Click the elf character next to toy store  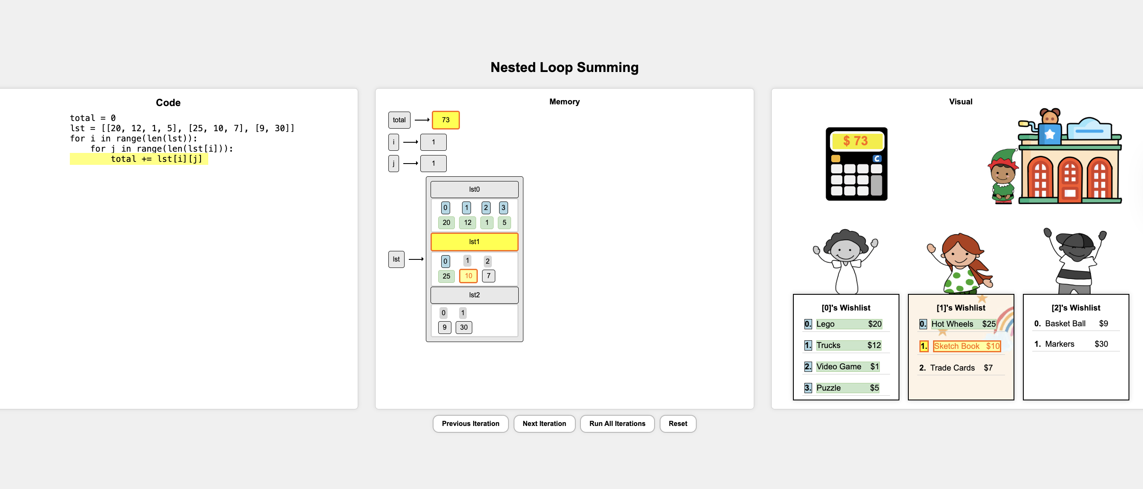[1003, 177]
